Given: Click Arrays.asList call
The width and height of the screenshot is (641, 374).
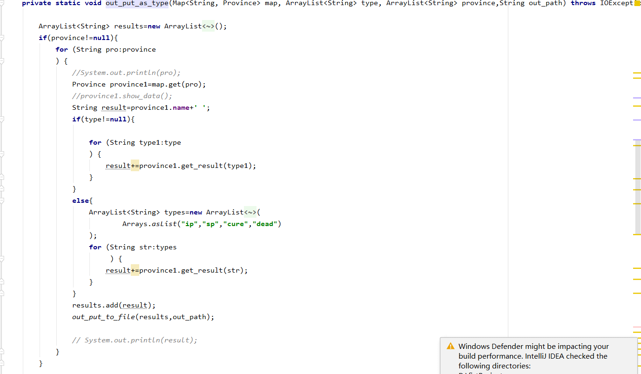Looking at the screenshot, I should [x=202, y=224].
